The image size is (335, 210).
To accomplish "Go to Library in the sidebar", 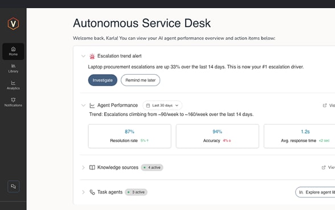I will [13, 68].
